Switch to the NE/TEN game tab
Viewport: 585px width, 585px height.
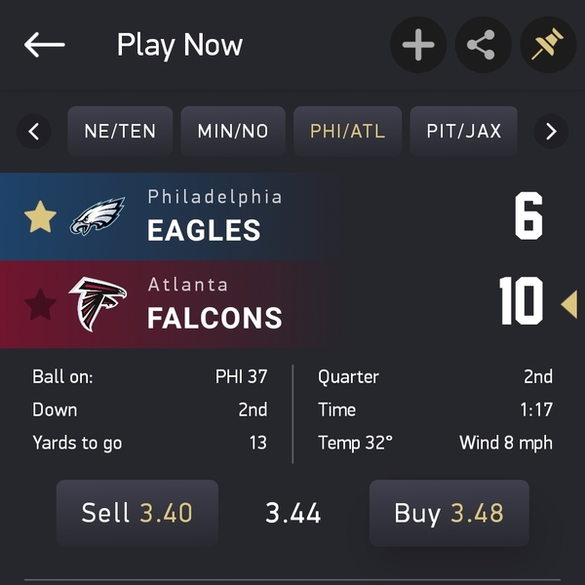click(x=120, y=131)
